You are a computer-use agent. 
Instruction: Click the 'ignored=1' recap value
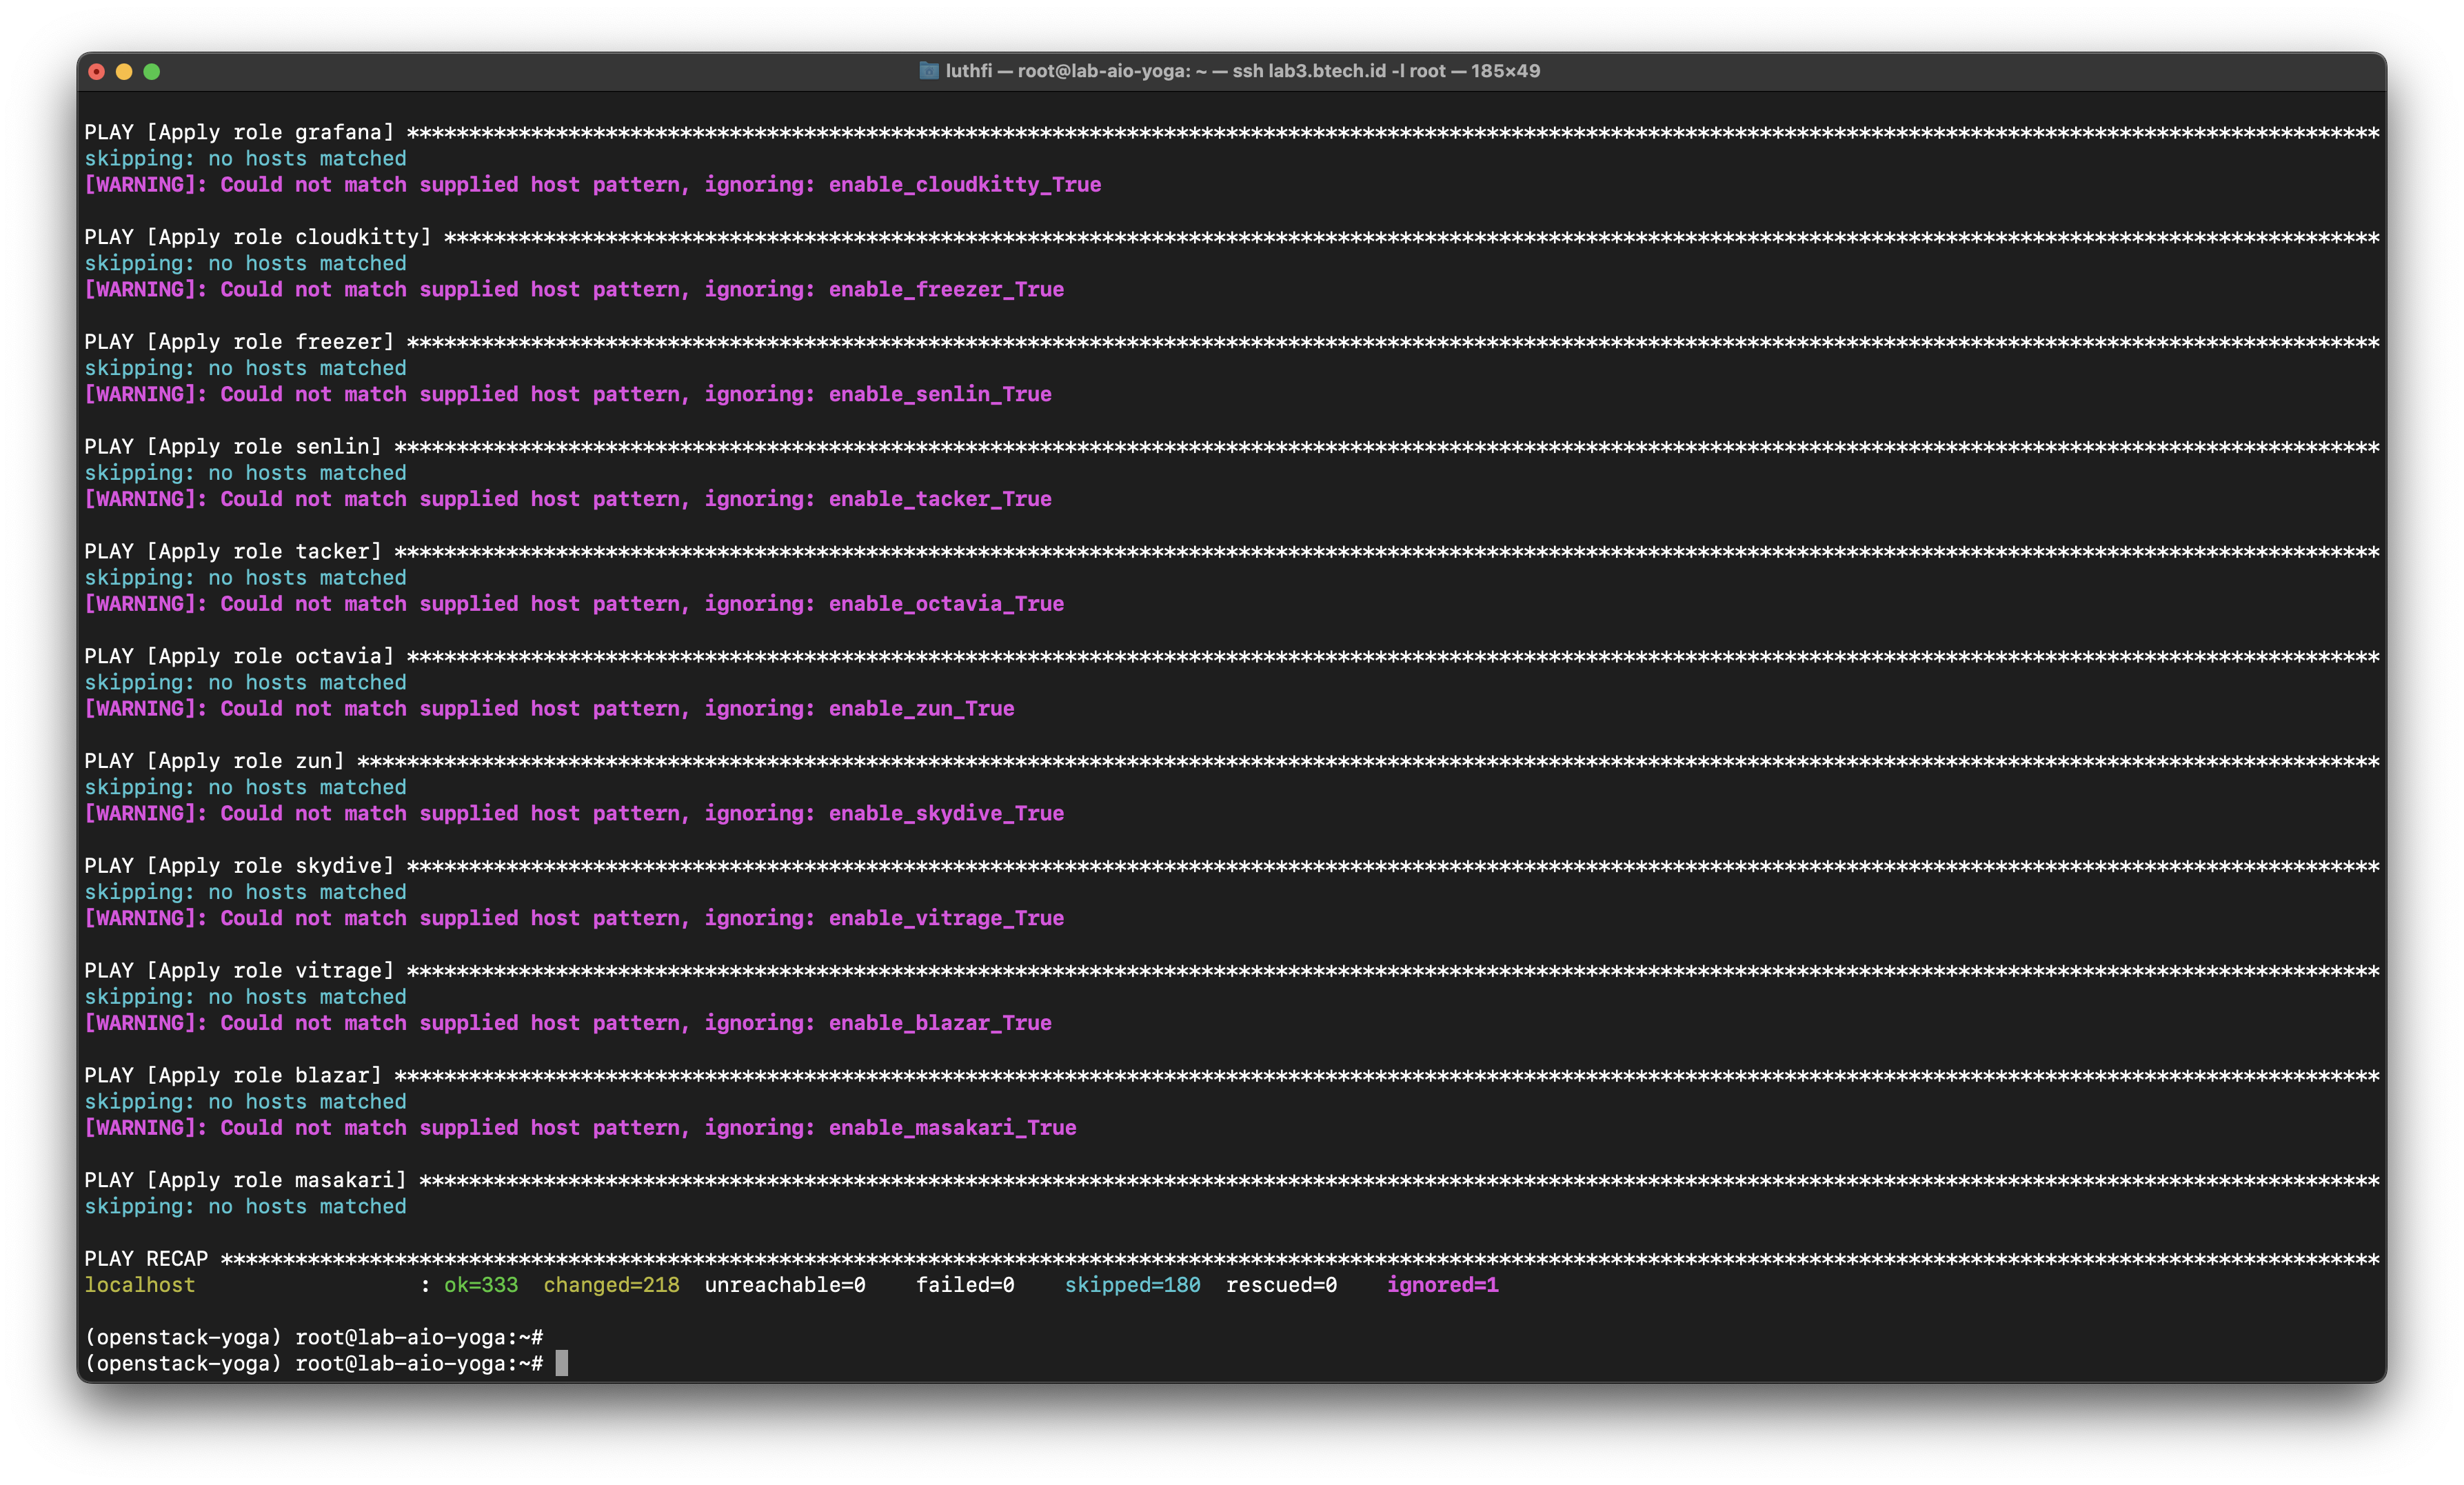(x=1442, y=1284)
